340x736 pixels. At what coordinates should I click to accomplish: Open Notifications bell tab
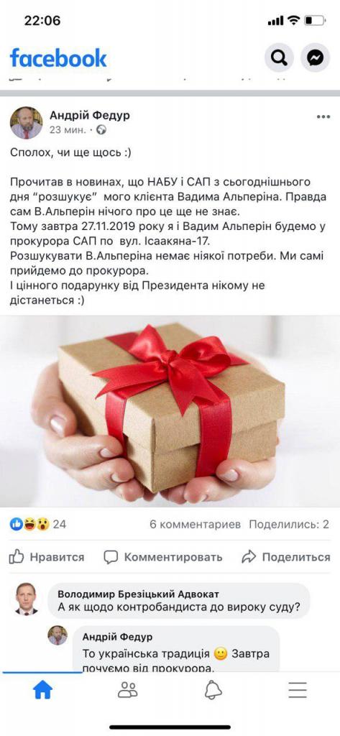[x=213, y=690]
